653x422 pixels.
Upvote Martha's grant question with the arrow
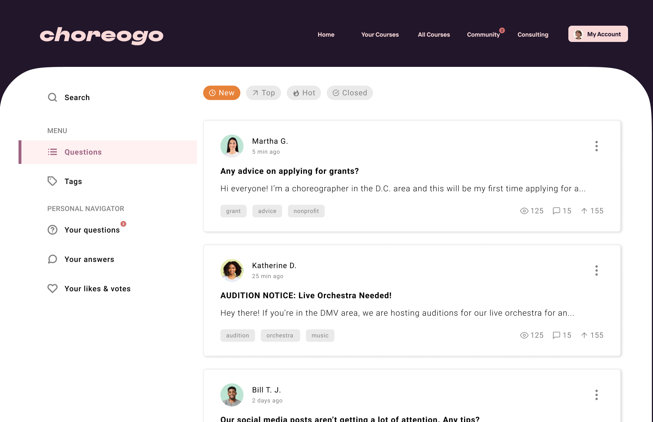[x=584, y=211]
